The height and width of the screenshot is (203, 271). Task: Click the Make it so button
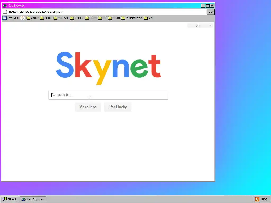coord(88,107)
